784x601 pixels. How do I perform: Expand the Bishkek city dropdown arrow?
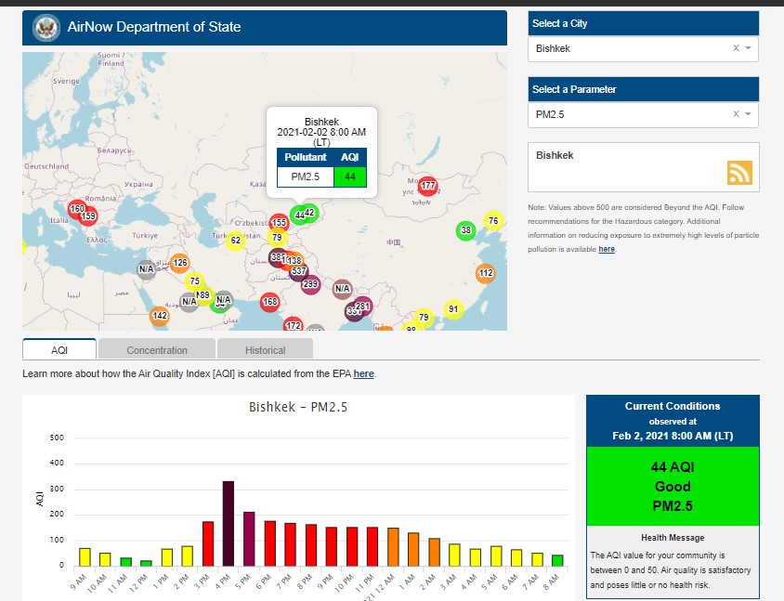[749, 48]
